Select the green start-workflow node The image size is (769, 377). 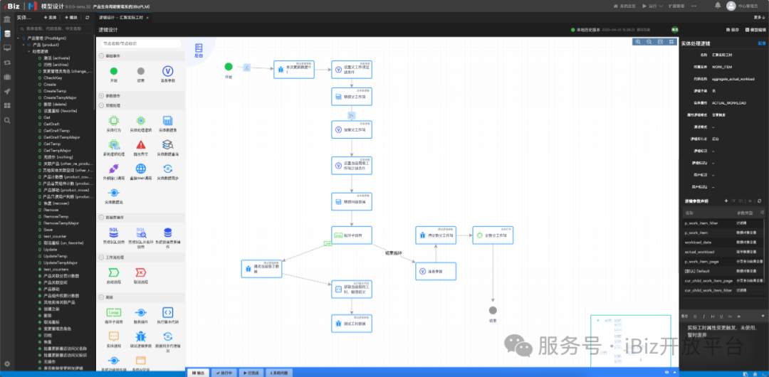coord(114,272)
